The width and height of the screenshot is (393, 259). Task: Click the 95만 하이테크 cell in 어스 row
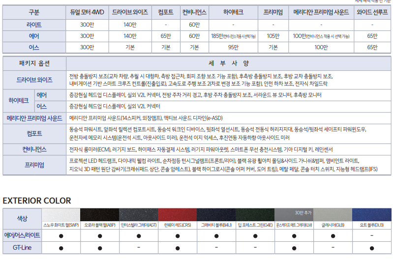coord(233,47)
